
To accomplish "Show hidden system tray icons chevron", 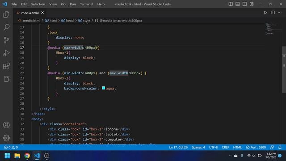I will pos(230,156).
